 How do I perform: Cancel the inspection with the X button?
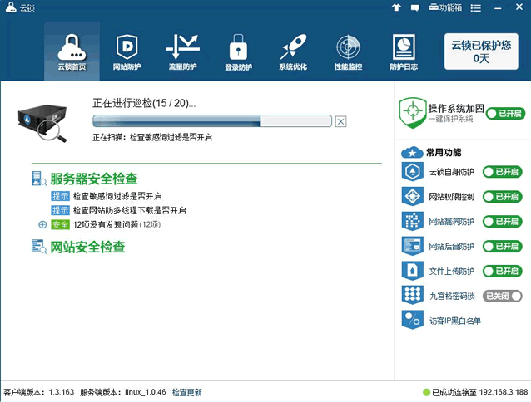(340, 121)
